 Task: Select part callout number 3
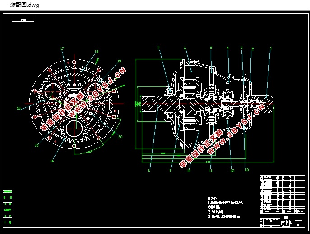click(241, 48)
